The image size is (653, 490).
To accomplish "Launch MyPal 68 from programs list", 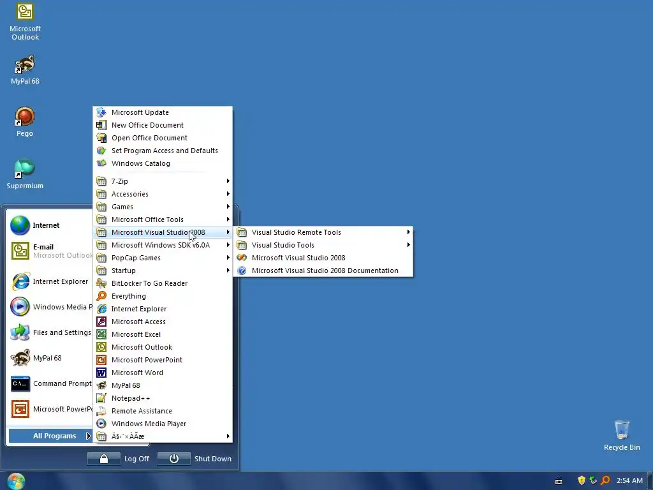I will click(163, 385).
